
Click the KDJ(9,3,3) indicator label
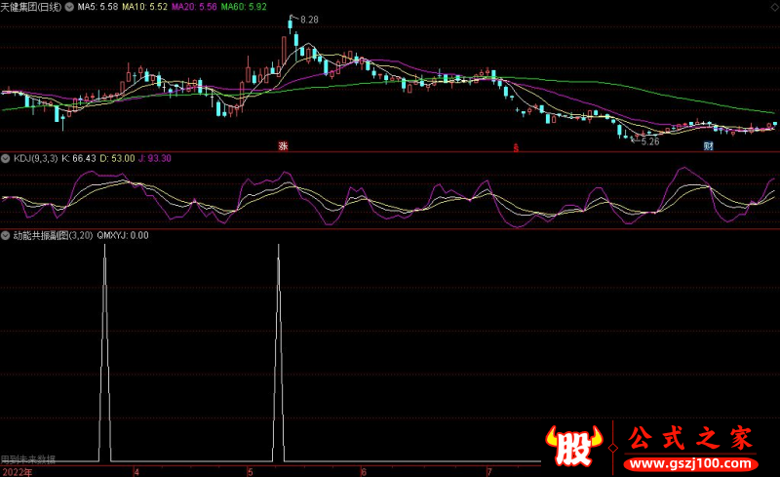[x=35, y=158]
